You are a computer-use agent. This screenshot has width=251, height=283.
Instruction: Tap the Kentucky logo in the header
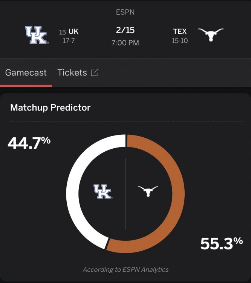tap(36, 35)
